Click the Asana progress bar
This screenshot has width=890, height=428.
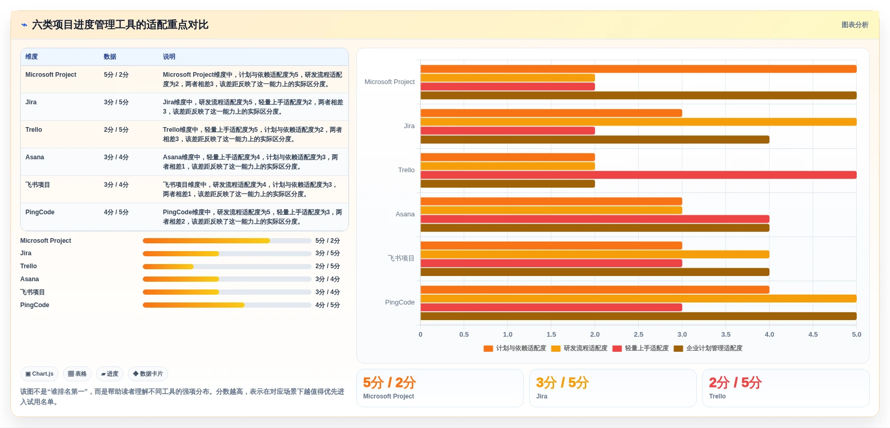point(227,279)
